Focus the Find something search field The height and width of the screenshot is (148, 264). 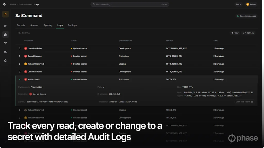pos(130,4)
